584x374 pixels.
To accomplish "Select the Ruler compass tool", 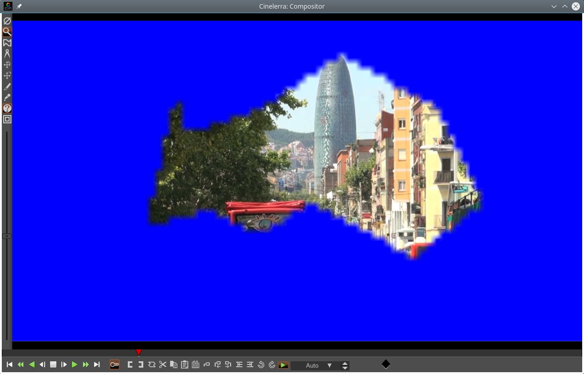I will coord(7,54).
